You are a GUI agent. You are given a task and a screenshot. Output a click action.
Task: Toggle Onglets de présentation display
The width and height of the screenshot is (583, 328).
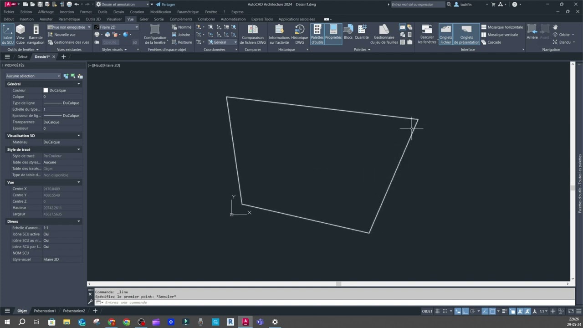[466, 35]
